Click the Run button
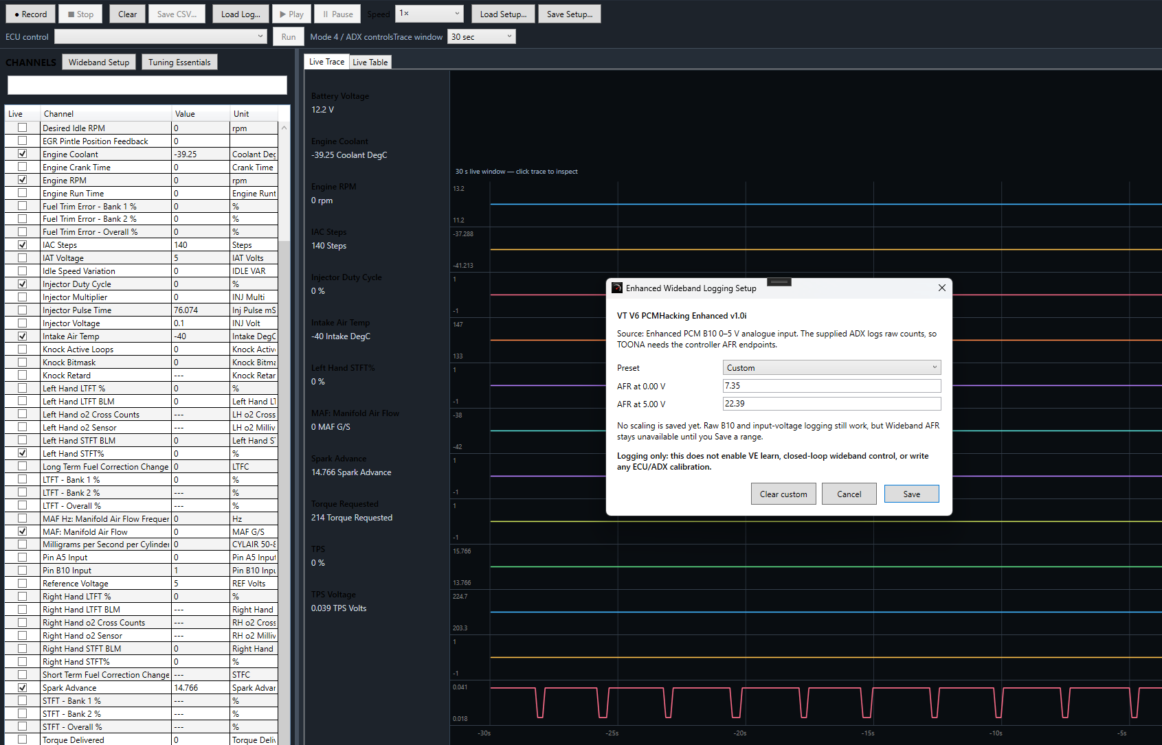Image resolution: width=1162 pixels, height=745 pixels. (x=289, y=37)
